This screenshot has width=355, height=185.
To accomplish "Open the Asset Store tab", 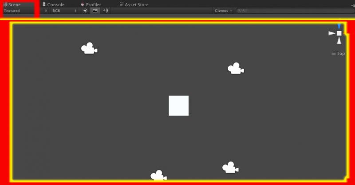I will 134,4.
